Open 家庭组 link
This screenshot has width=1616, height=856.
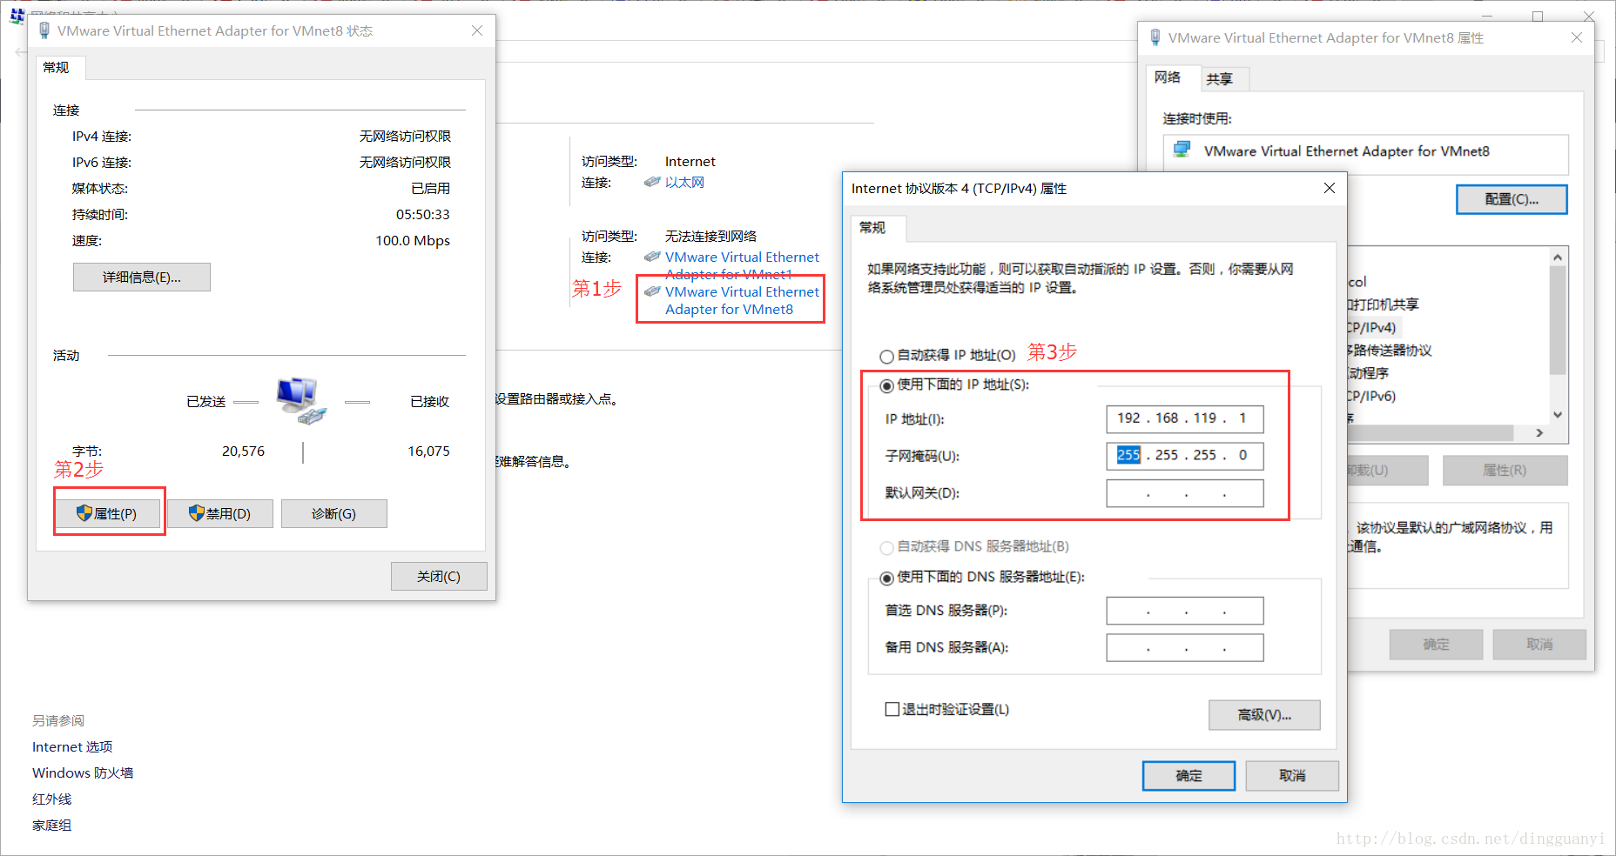pyautogui.click(x=52, y=826)
